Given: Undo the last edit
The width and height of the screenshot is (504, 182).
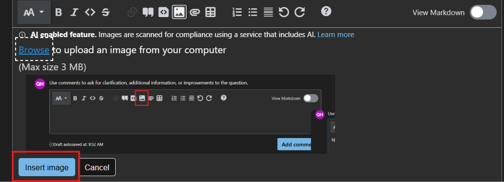Looking at the screenshot, I should [x=284, y=12].
